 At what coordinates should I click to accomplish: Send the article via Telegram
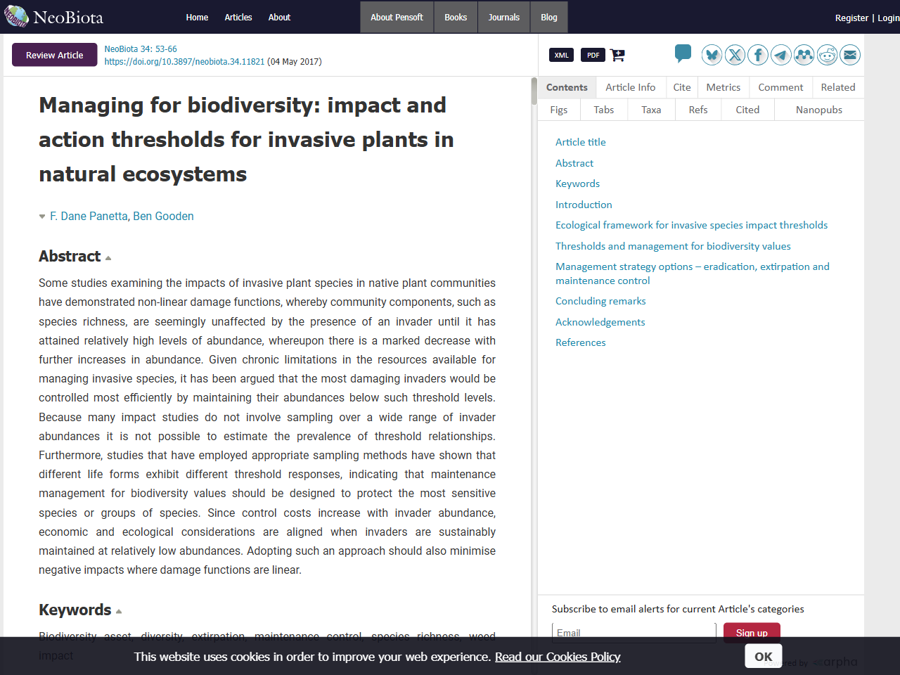(x=780, y=54)
